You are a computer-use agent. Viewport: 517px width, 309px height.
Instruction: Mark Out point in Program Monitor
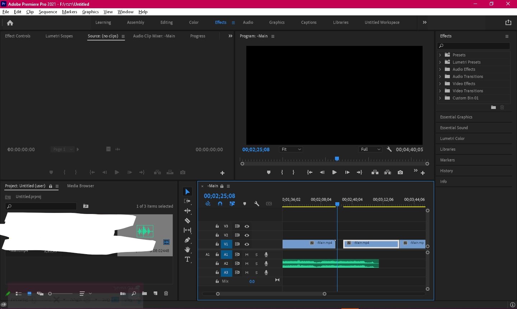tap(293, 172)
